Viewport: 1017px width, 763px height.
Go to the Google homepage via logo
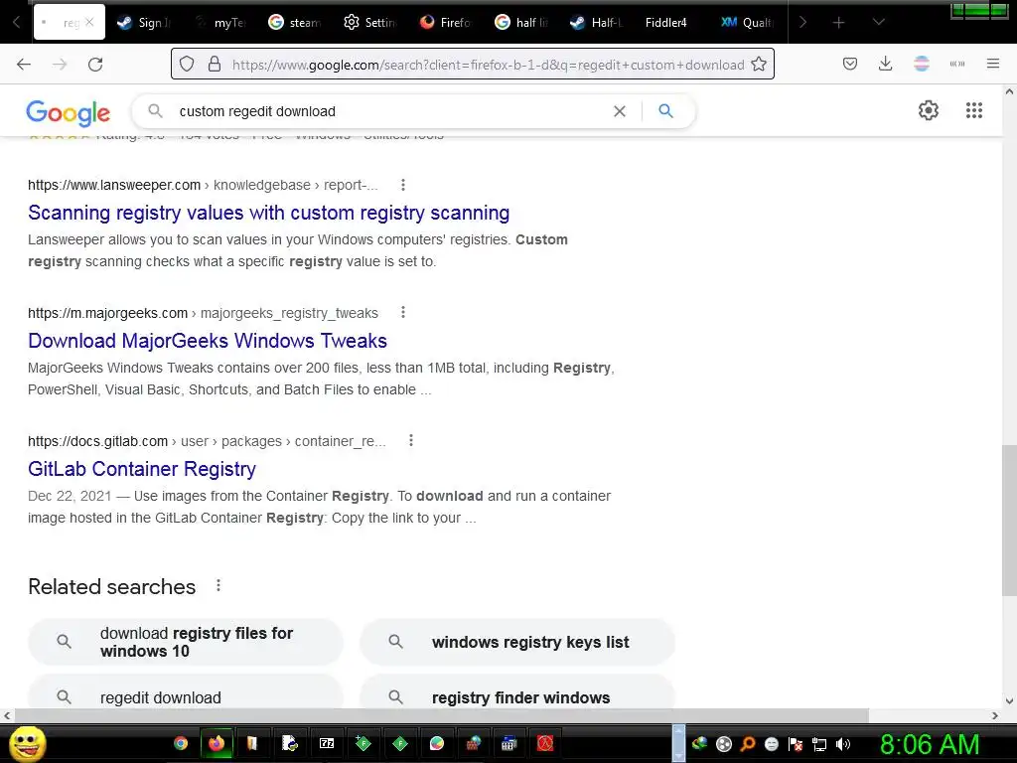click(69, 113)
